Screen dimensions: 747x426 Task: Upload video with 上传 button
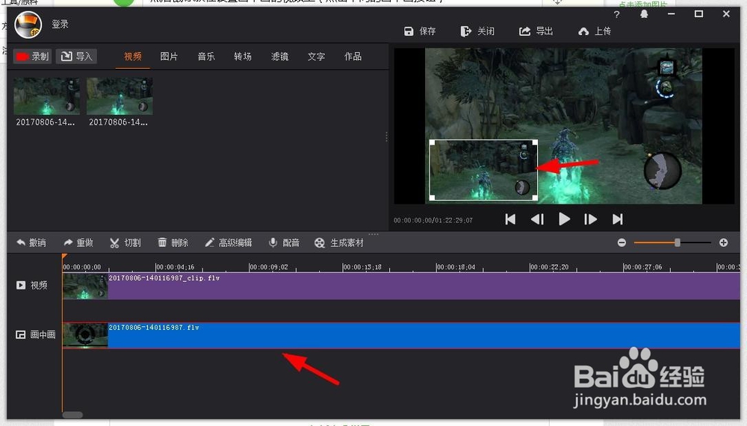[x=595, y=31]
